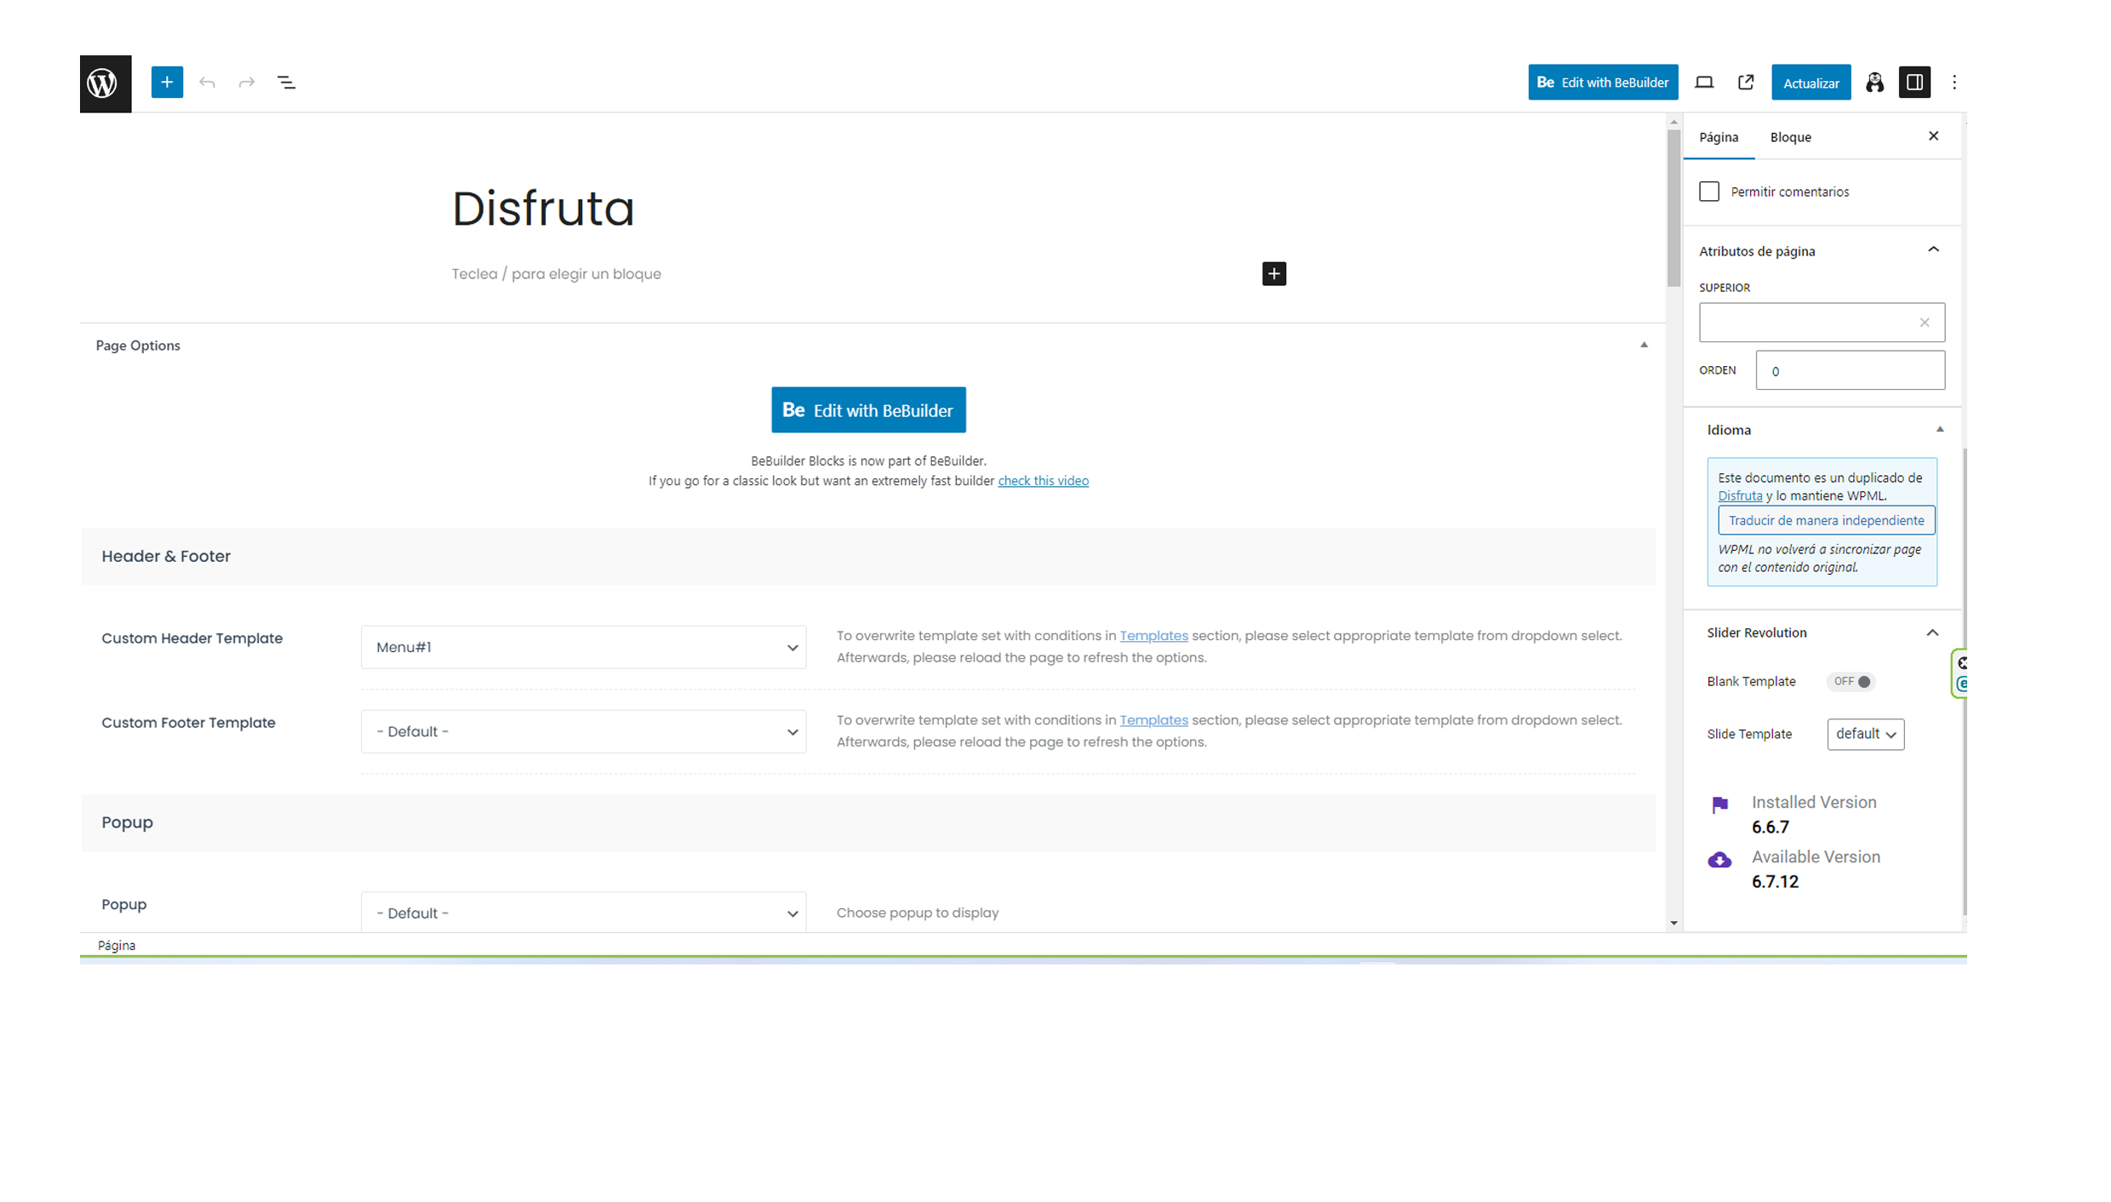Click the Popup section heading
Viewport: 2111px width, 1202px height.
click(x=127, y=822)
